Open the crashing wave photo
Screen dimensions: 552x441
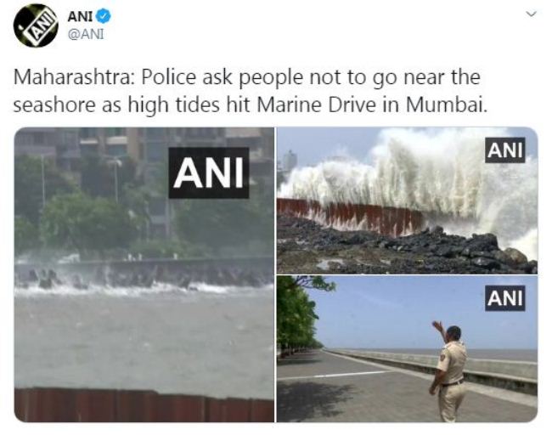(x=407, y=200)
